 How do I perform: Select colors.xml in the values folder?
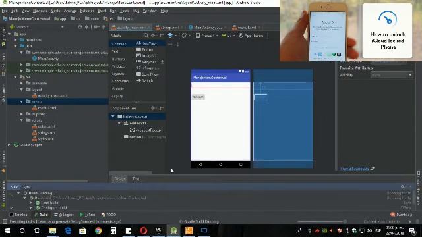pyautogui.click(x=44, y=126)
